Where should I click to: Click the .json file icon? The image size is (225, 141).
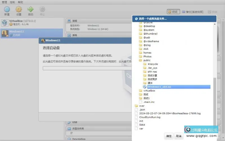tap(136, 109)
